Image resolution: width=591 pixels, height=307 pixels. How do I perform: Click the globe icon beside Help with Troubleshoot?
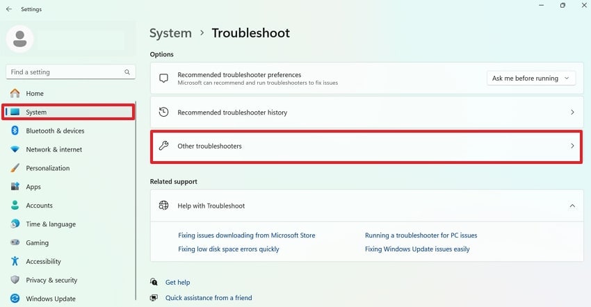click(x=163, y=206)
